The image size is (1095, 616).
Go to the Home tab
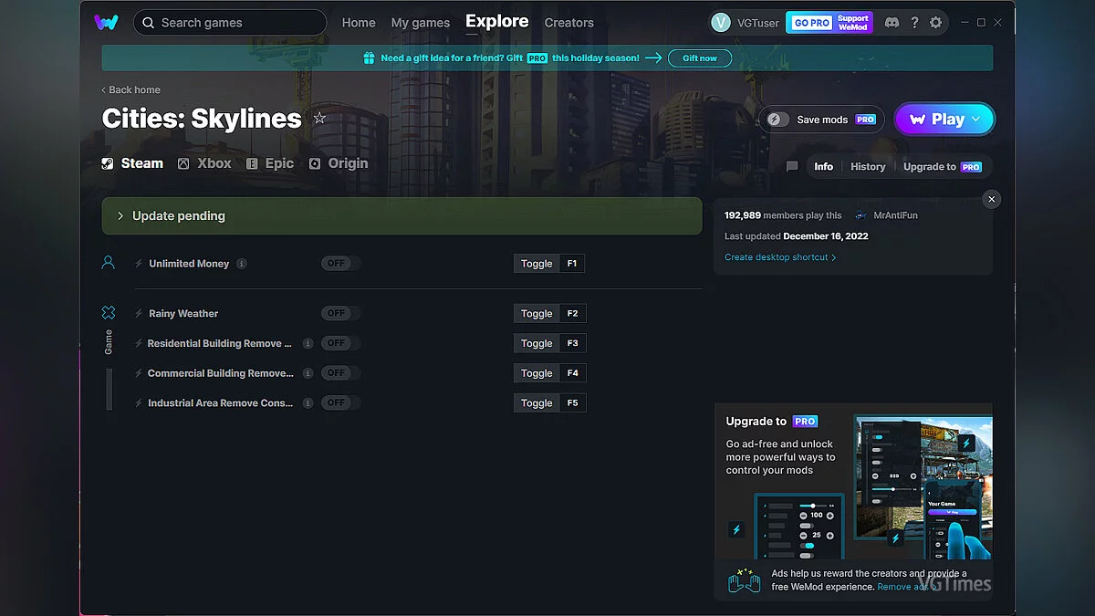(359, 23)
